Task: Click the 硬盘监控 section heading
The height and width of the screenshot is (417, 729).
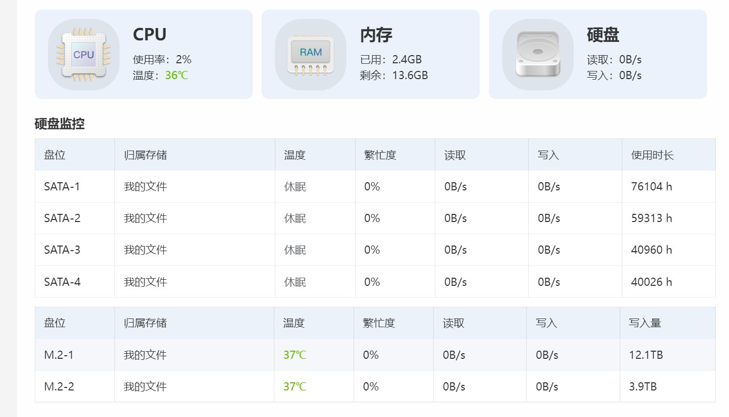Action: tap(59, 124)
